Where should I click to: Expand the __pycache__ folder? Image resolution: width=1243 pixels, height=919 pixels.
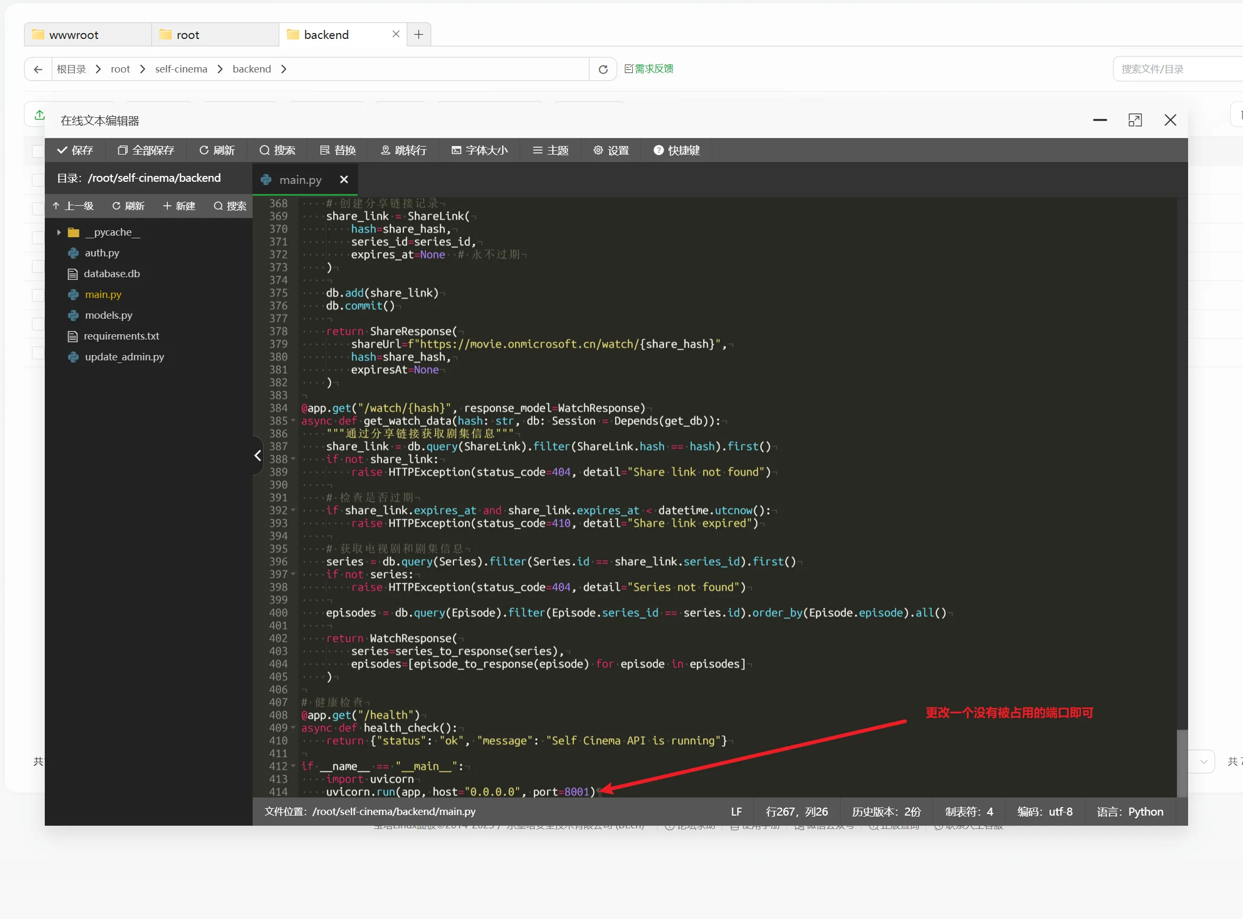59,232
